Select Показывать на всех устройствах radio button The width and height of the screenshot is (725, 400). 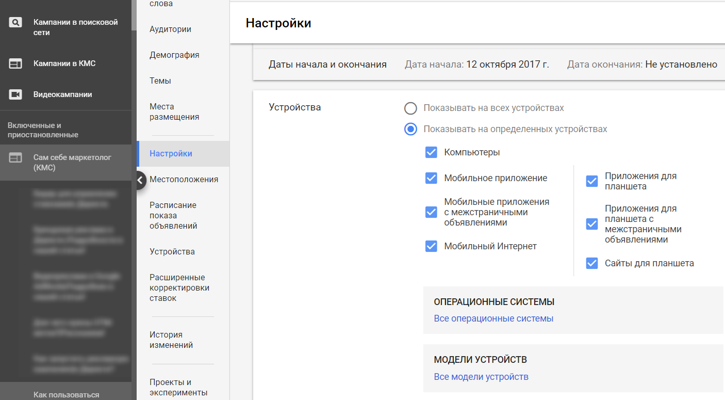click(x=410, y=108)
